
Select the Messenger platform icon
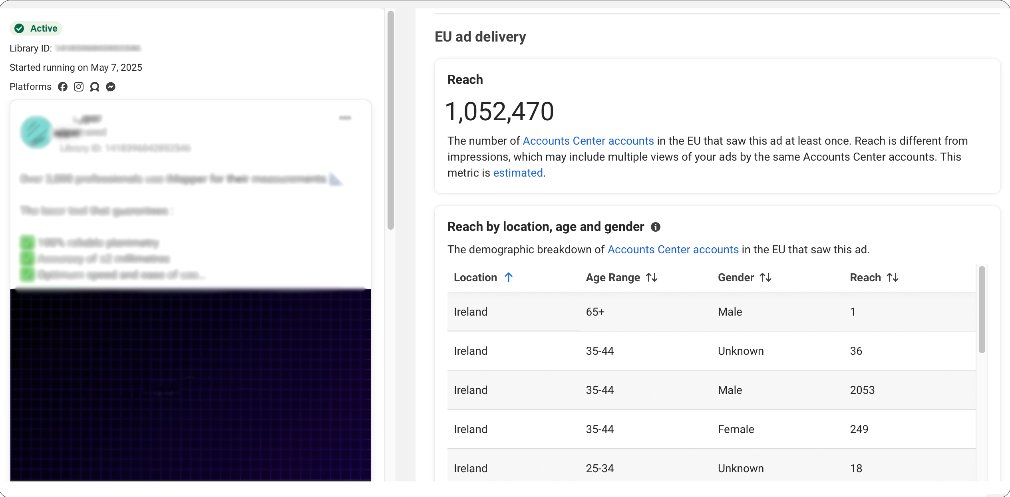[x=111, y=87]
